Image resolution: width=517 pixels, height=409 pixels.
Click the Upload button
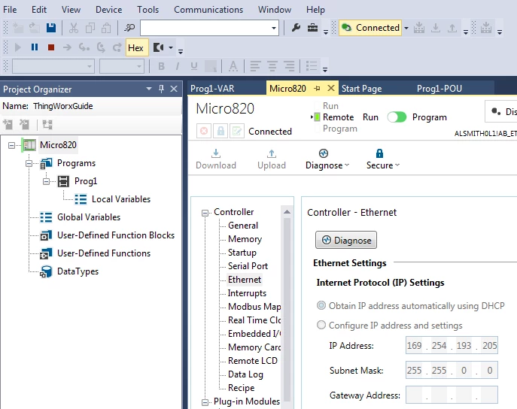click(272, 159)
